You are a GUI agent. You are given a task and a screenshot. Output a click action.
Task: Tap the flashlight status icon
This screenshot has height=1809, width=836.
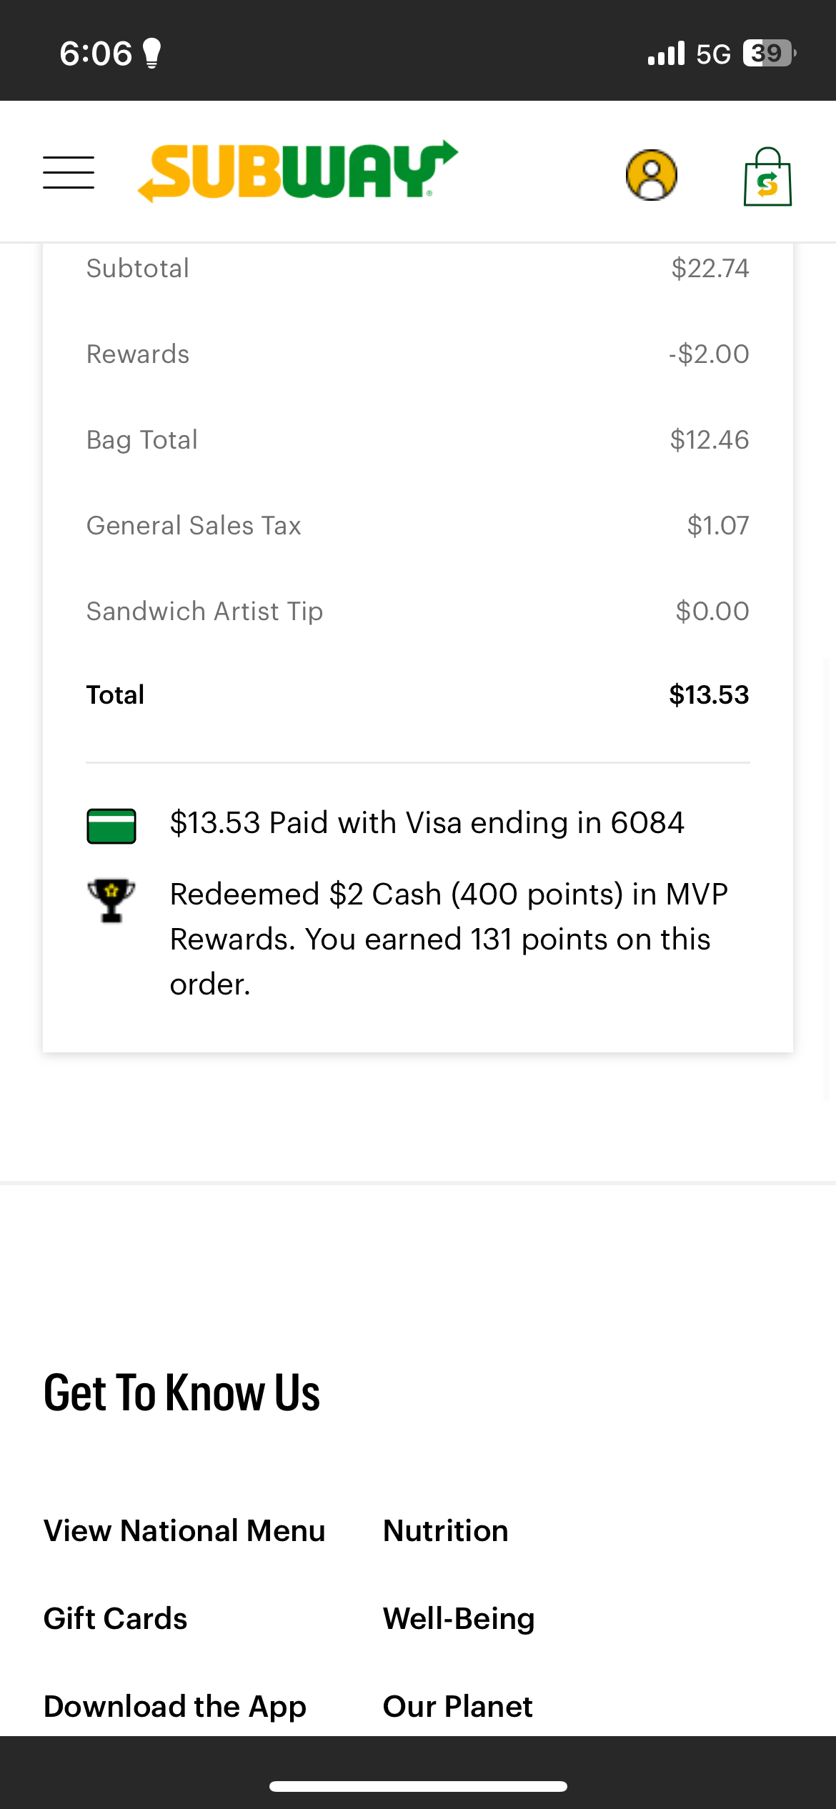click(x=151, y=54)
